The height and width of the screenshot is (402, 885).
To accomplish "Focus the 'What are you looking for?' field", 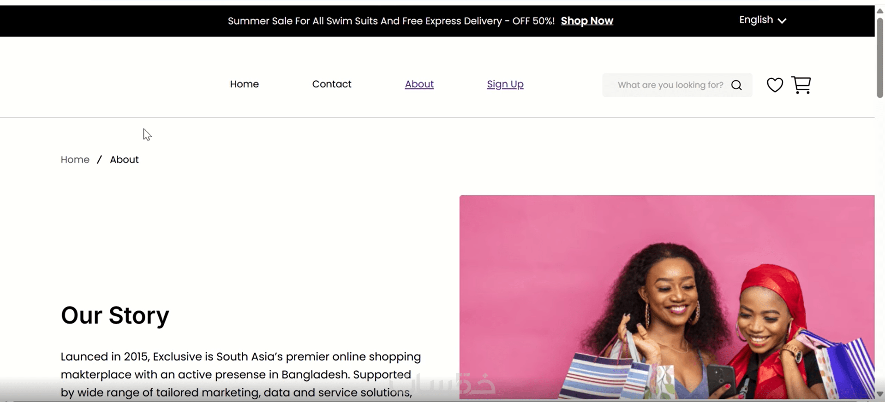I will point(670,85).
